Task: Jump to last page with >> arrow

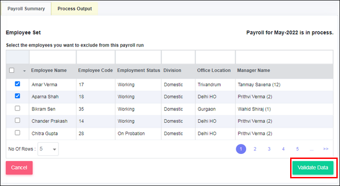Action: click(x=325, y=149)
